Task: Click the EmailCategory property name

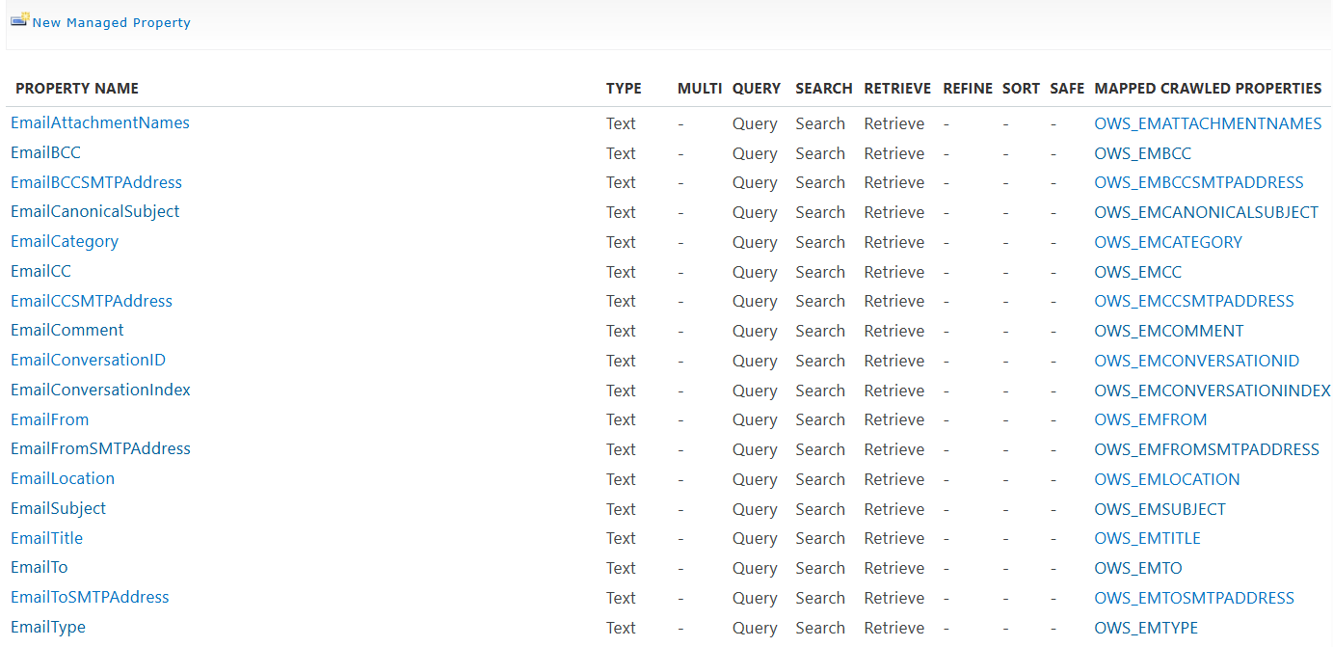Action: click(65, 242)
